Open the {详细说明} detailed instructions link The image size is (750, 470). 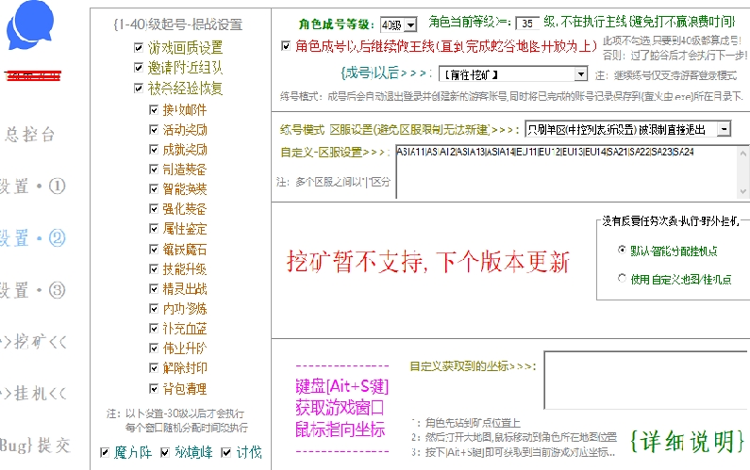point(688,442)
